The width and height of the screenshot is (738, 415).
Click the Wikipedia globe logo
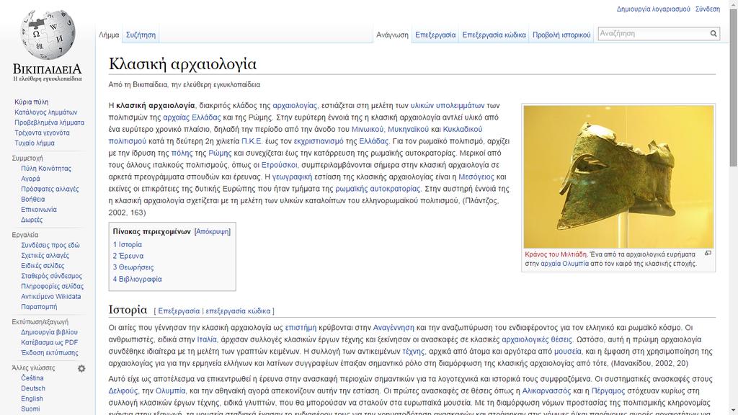48,34
